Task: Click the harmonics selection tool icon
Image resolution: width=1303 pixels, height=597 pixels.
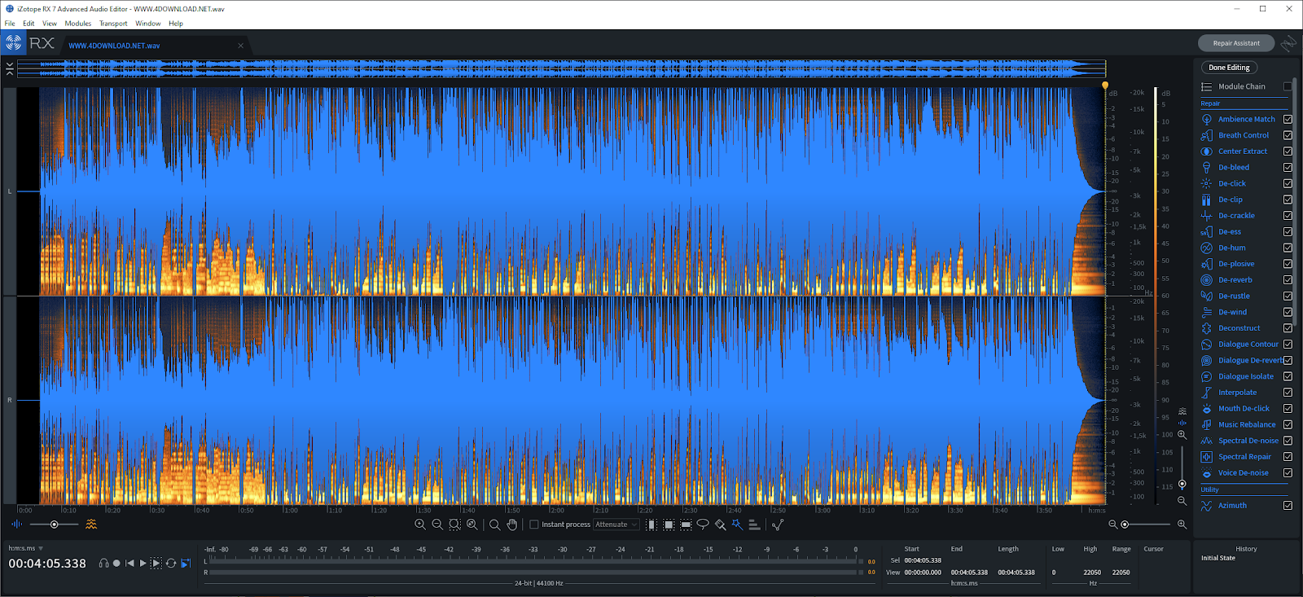Action: pyautogui.click(x=755, y=525)
